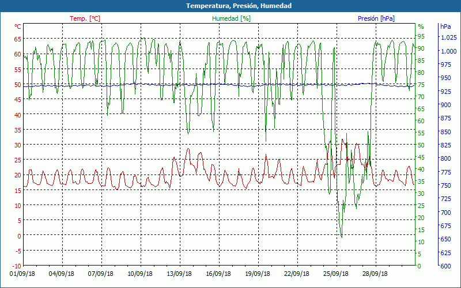
Task: Click the chart title Temperatura, Presión, Humedad
Action: (239, 6)
